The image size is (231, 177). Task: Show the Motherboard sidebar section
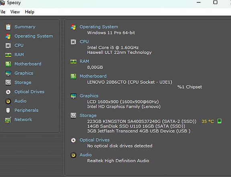28,64
